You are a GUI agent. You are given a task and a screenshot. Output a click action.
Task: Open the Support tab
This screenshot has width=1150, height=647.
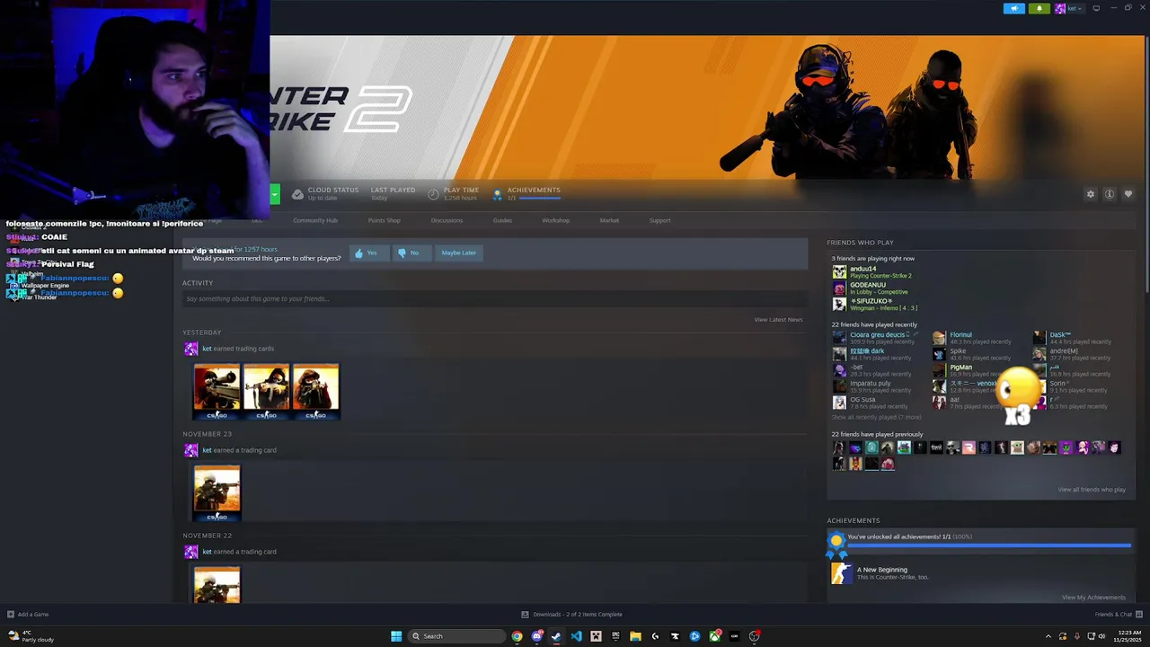pos(659,220)
